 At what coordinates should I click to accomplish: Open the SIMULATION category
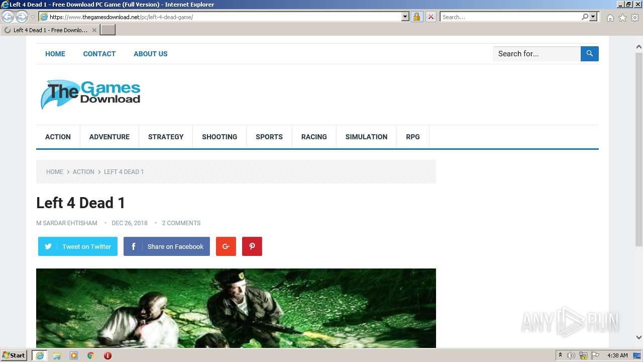point(366,137)
